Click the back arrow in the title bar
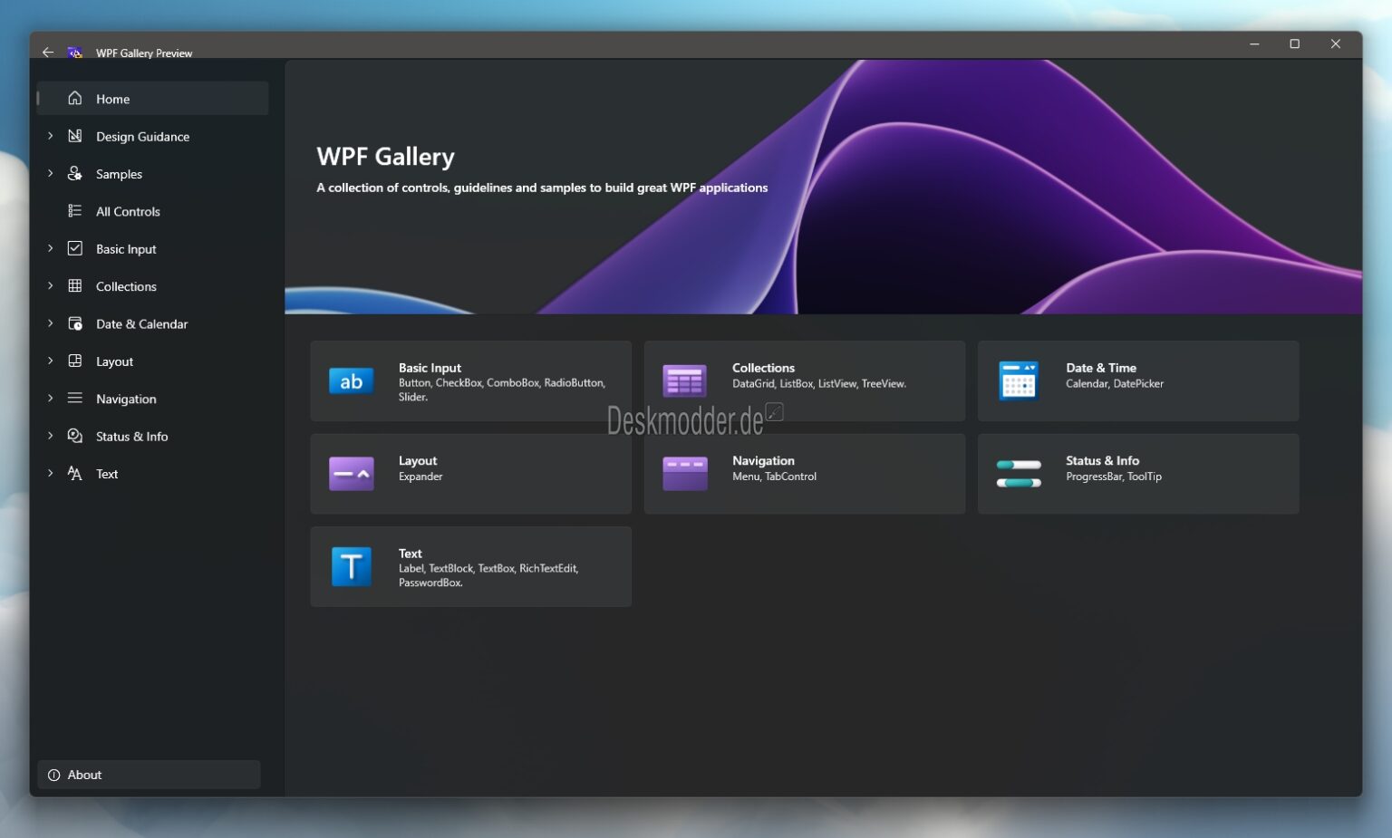Viewport: 1392px width, 838px height. click(48, 52)
